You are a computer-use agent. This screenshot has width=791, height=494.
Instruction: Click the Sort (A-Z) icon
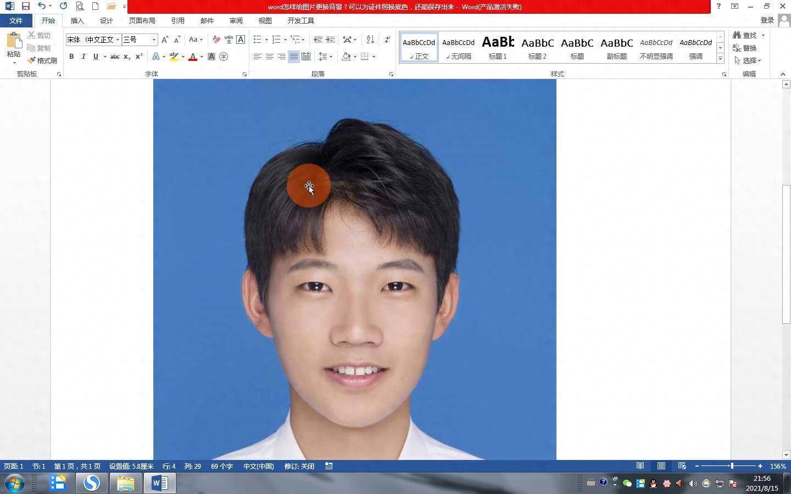pos(370,40)
